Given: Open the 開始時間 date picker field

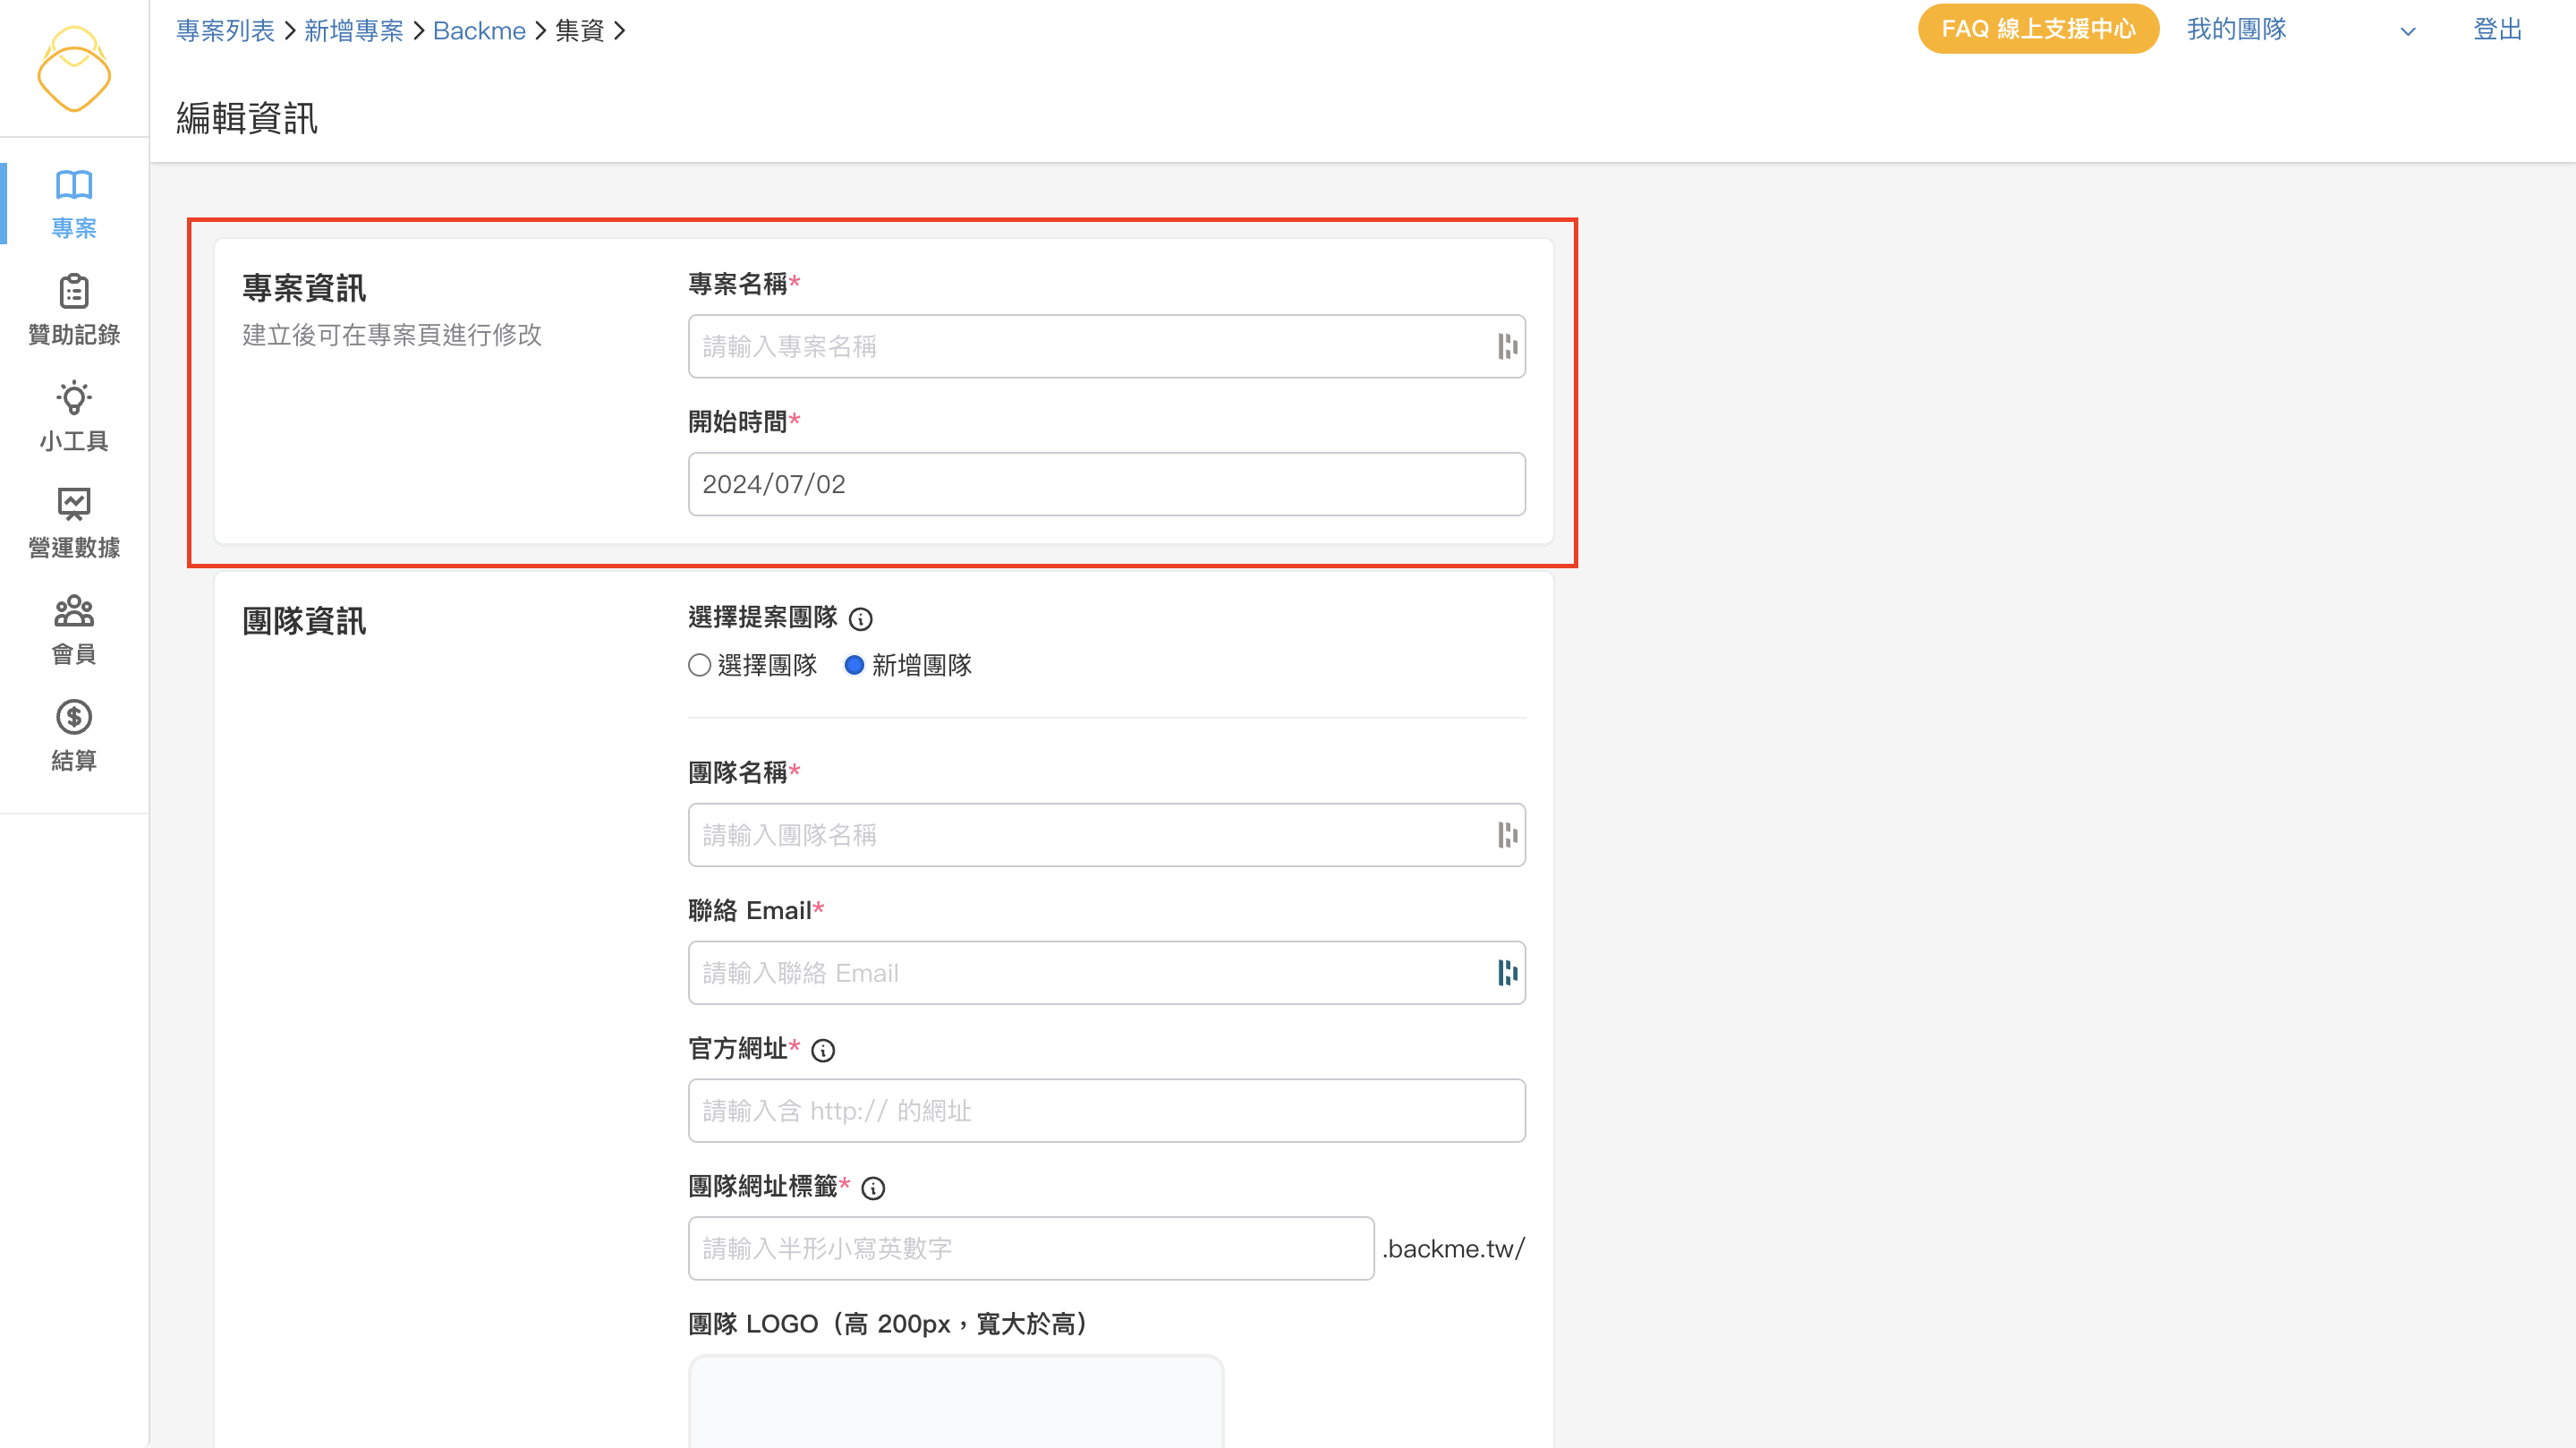Looking at the screenshot, I should [x=1106, y=484].
